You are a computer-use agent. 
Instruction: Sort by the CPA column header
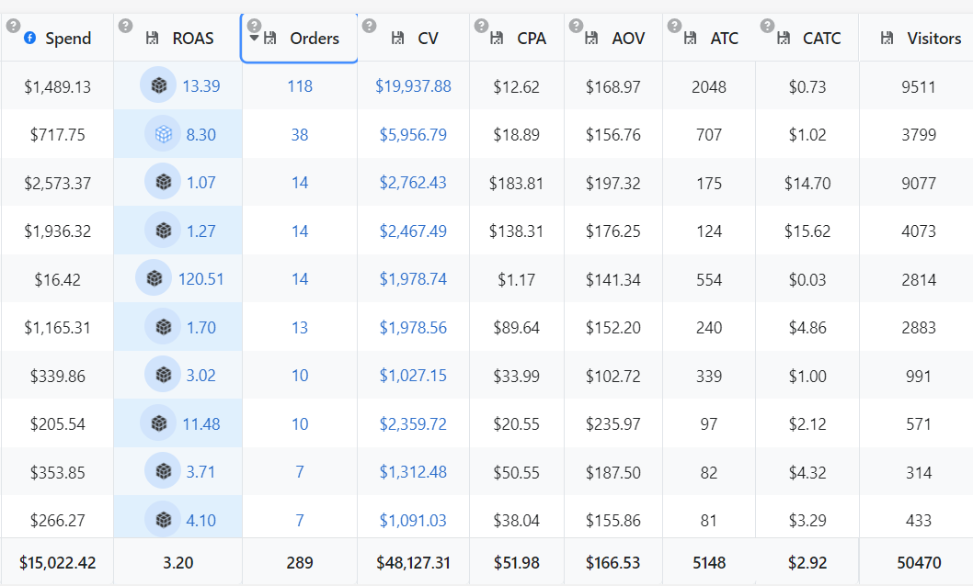pos(532,39)
